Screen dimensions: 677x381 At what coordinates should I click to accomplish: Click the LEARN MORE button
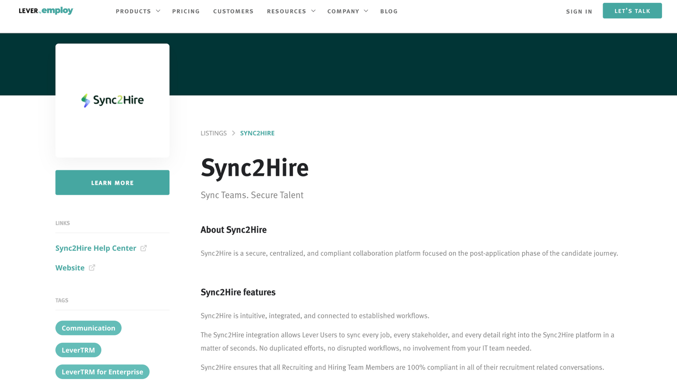pyautogui.click(x=112, y=183)
